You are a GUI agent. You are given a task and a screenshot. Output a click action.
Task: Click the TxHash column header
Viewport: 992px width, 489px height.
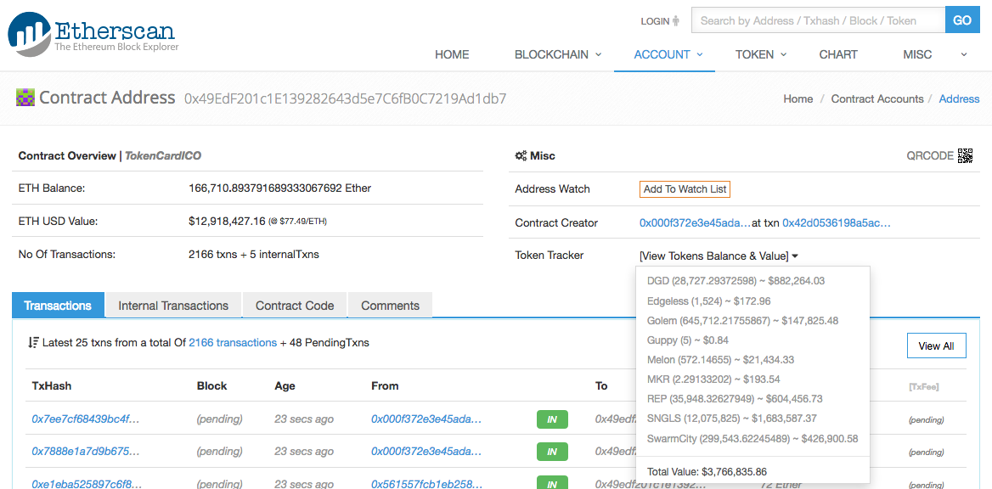point(51,385)
